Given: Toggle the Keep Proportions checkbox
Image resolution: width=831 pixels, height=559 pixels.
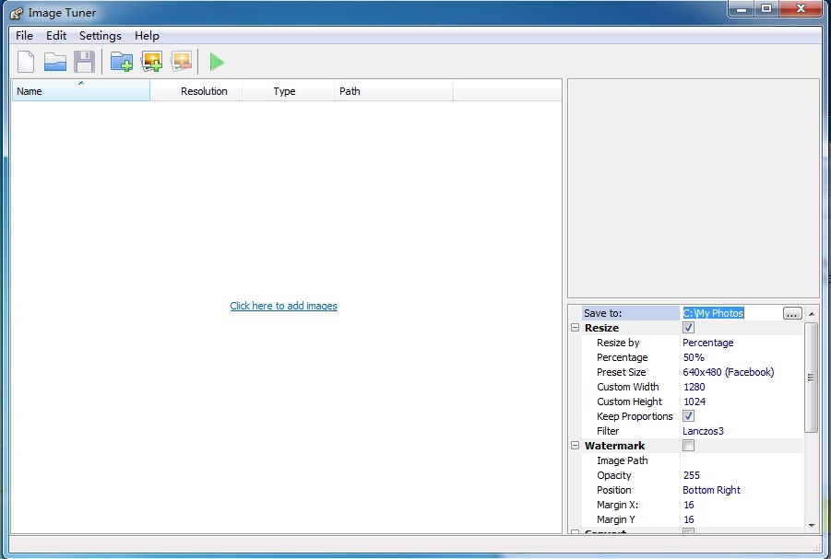Looking at the screenshot, I should 688,416.
